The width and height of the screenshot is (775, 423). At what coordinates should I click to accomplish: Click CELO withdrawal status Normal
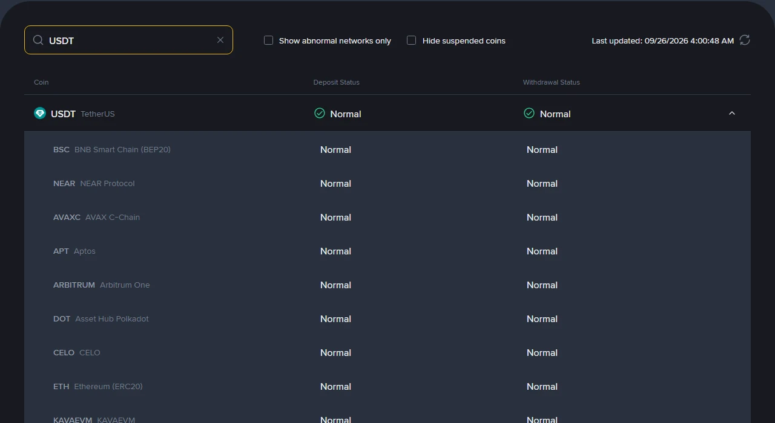542,352
